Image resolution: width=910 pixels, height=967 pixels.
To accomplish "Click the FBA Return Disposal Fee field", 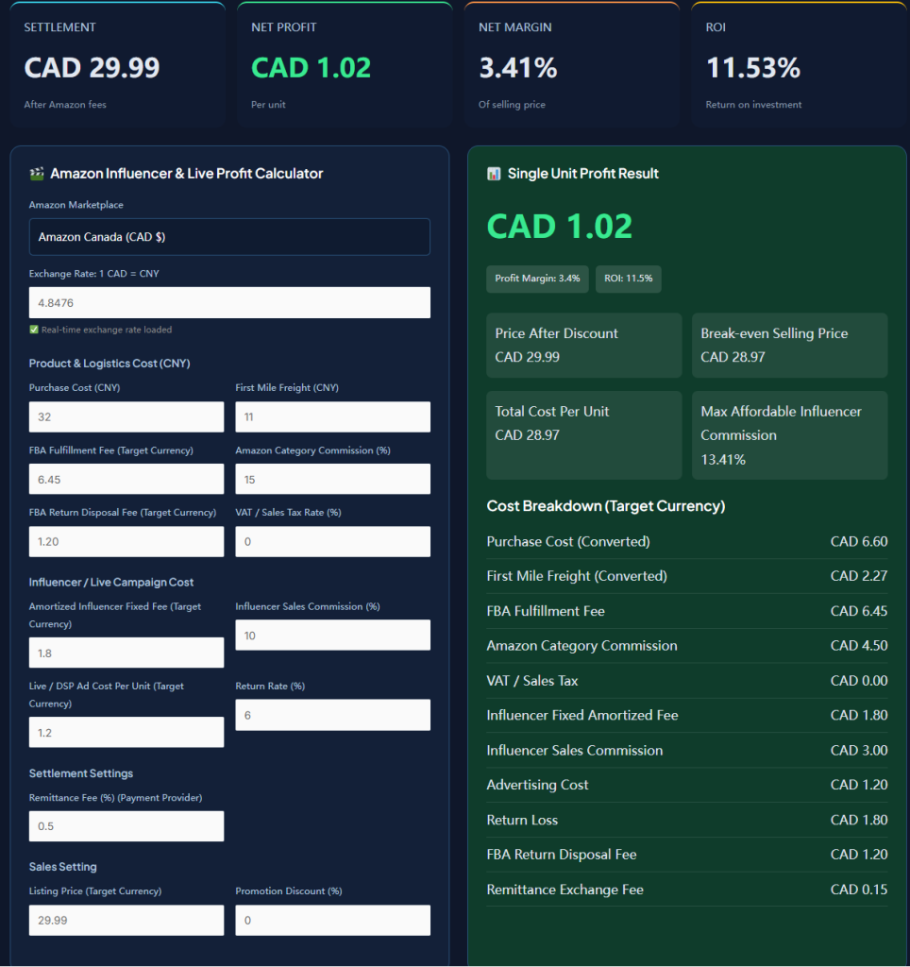I will point(126,541).
